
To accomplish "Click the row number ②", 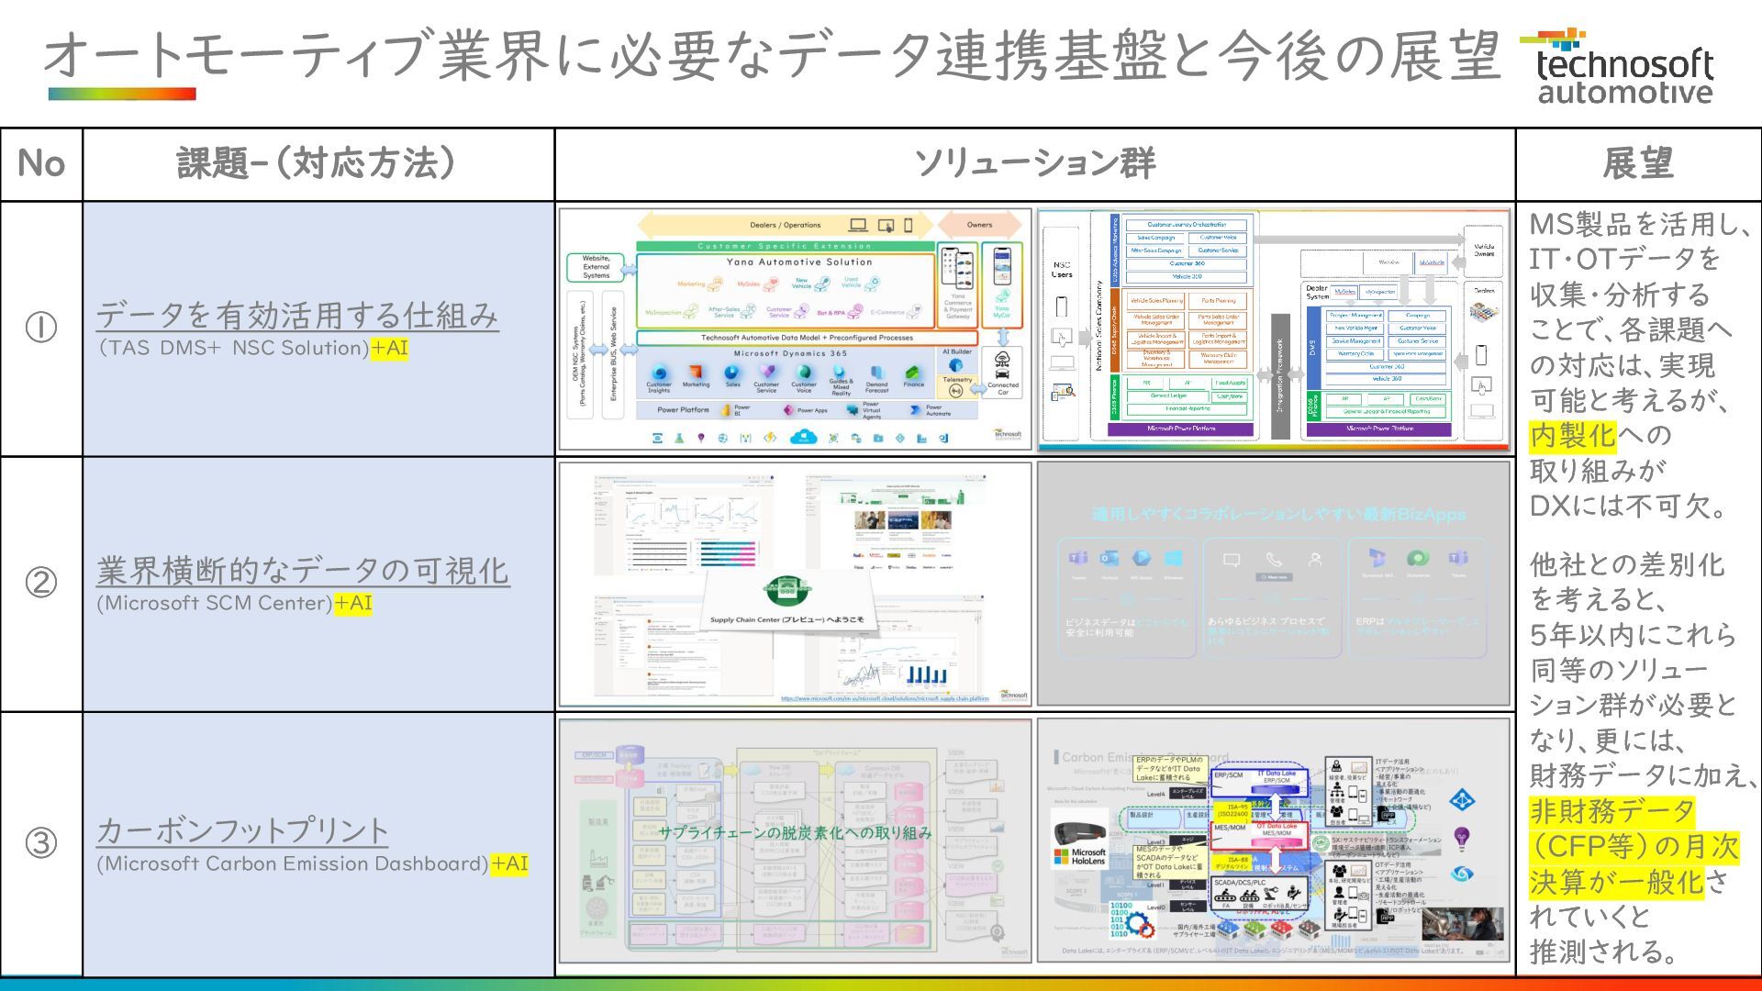I will tap(40, 583).
